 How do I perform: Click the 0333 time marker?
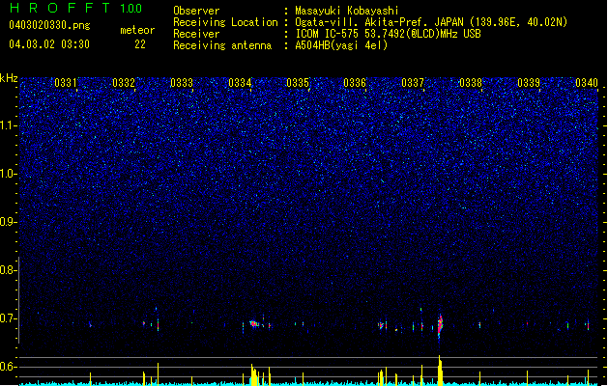pos(182,83)
